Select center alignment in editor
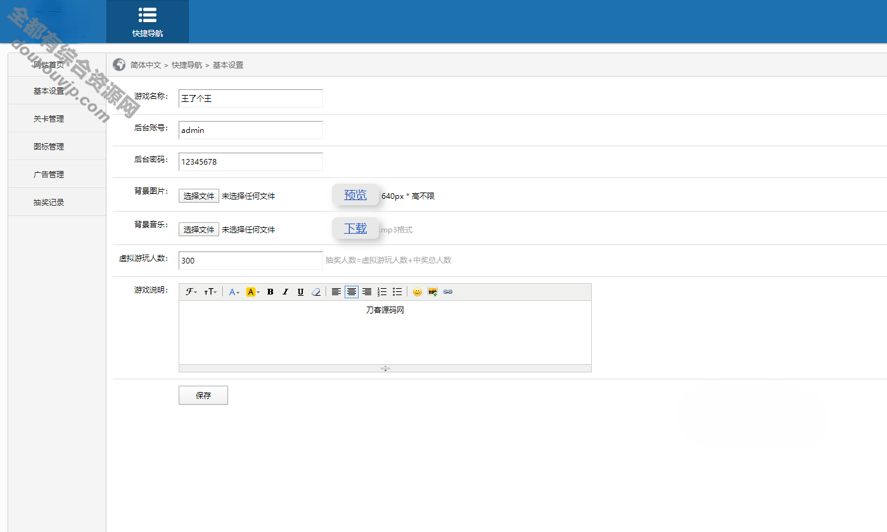 click(x=352, y=292)
